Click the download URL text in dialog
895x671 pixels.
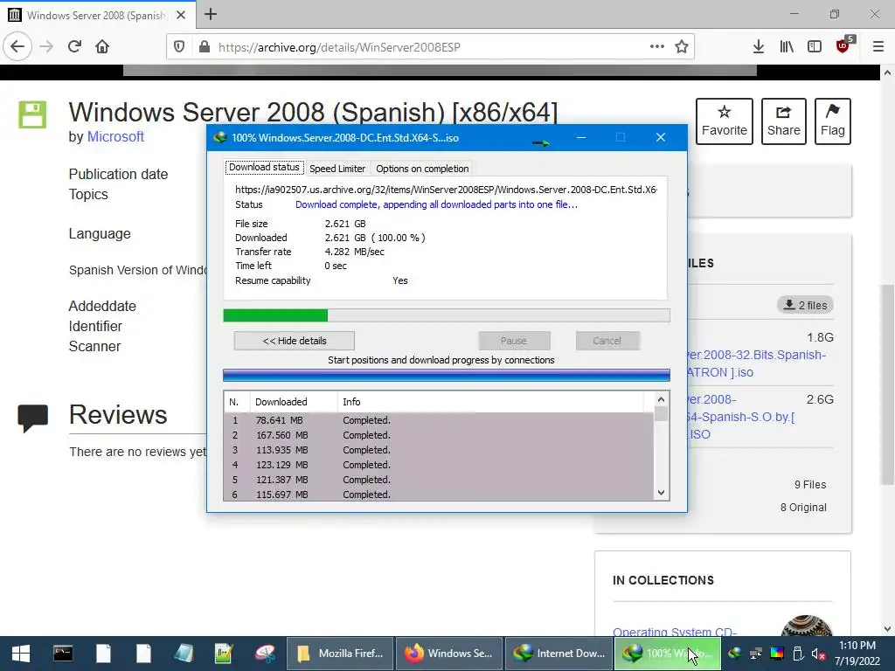point(446,190)
